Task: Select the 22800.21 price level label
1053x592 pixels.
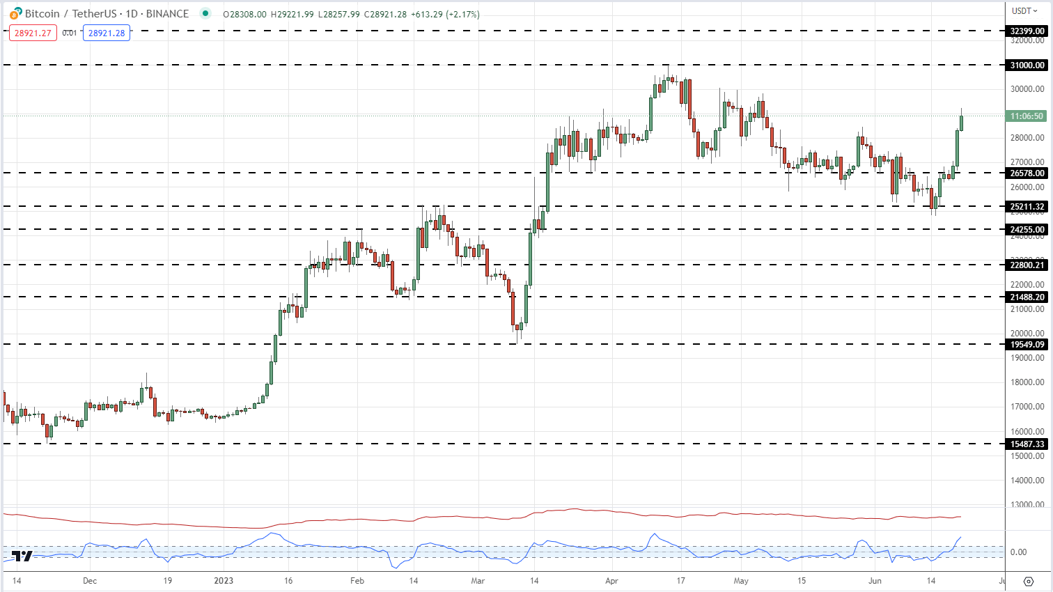Action: point(1027,265)
